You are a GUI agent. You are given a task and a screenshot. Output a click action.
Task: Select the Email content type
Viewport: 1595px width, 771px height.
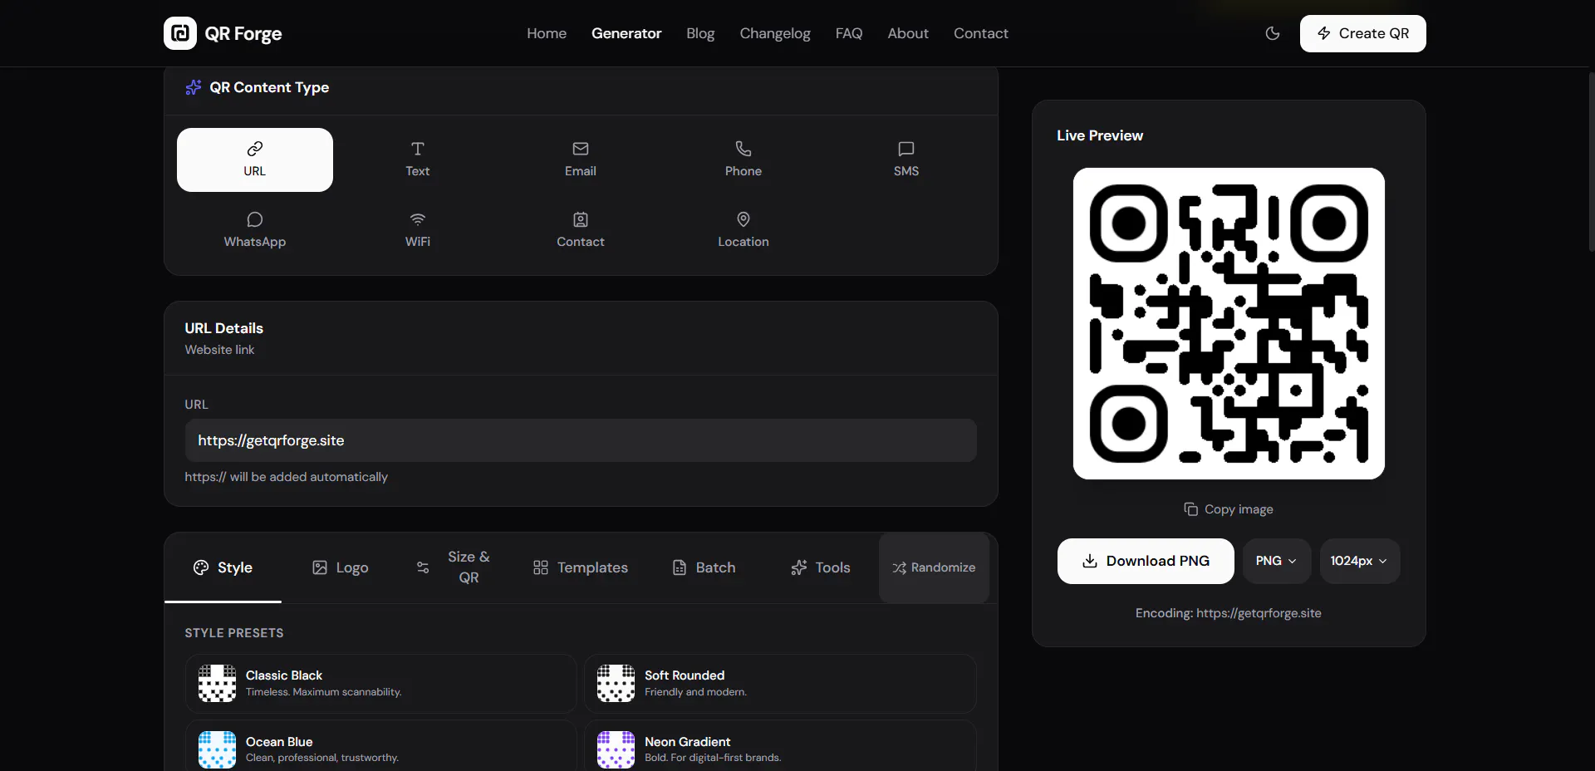(581, 160)
